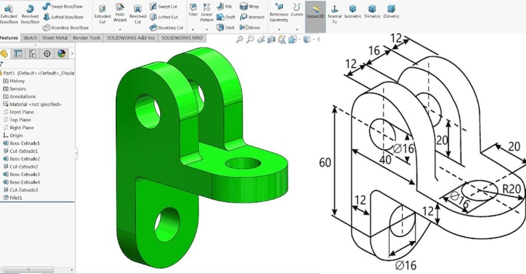526x274 pixels.
Task: Select the Part3 root node
Action: click(x=38, y=73)
